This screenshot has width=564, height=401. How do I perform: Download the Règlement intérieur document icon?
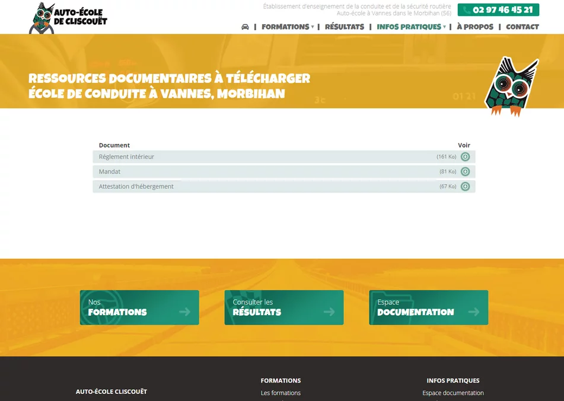(x=466, y=157)
